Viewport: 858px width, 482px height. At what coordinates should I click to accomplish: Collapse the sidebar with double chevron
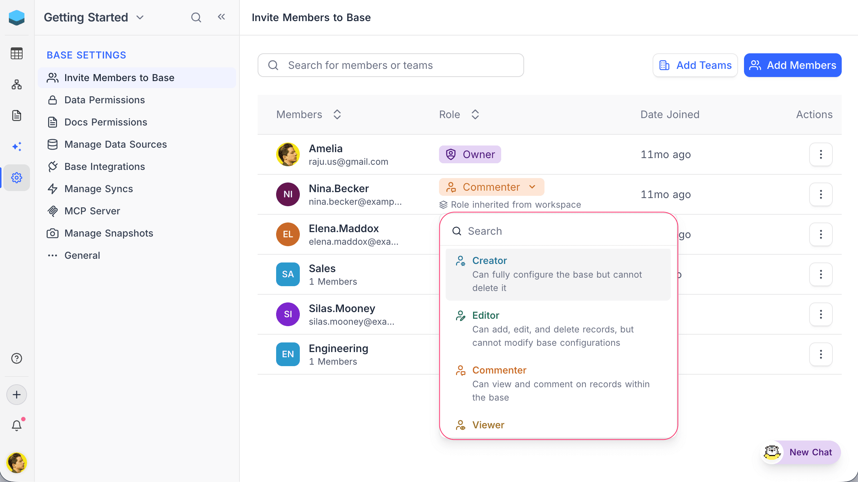pos(221,17)
